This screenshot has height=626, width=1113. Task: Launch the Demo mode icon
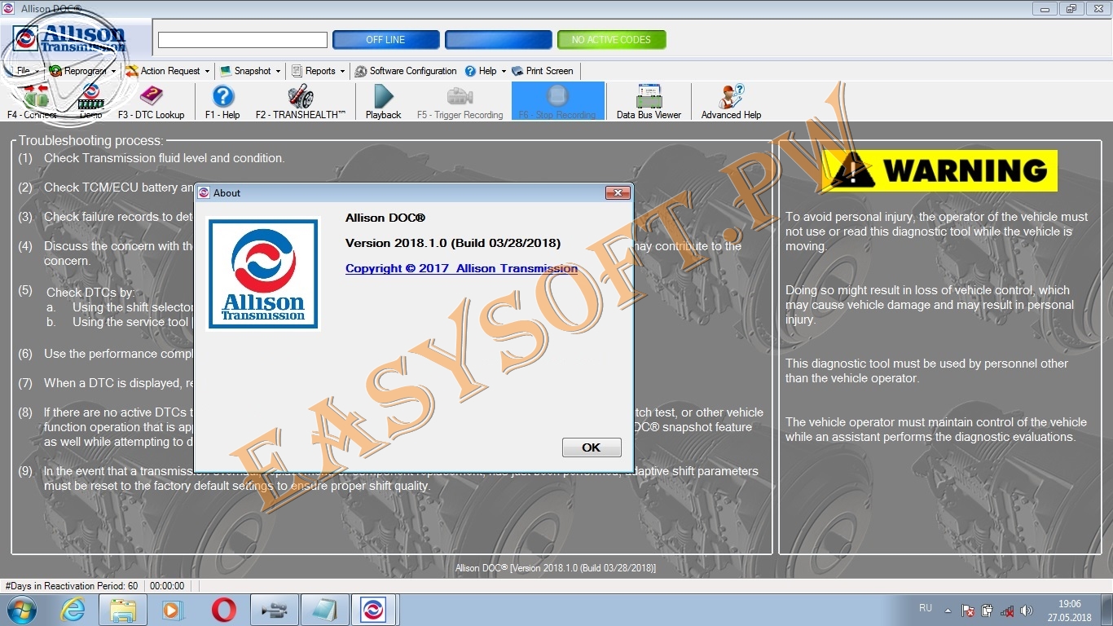coord(91,101)
